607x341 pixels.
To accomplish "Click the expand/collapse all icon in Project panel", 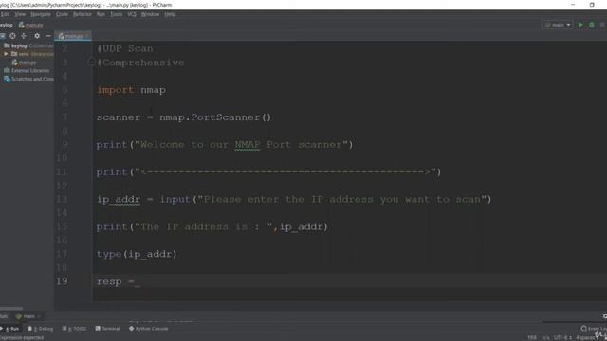I will point(24,36).
